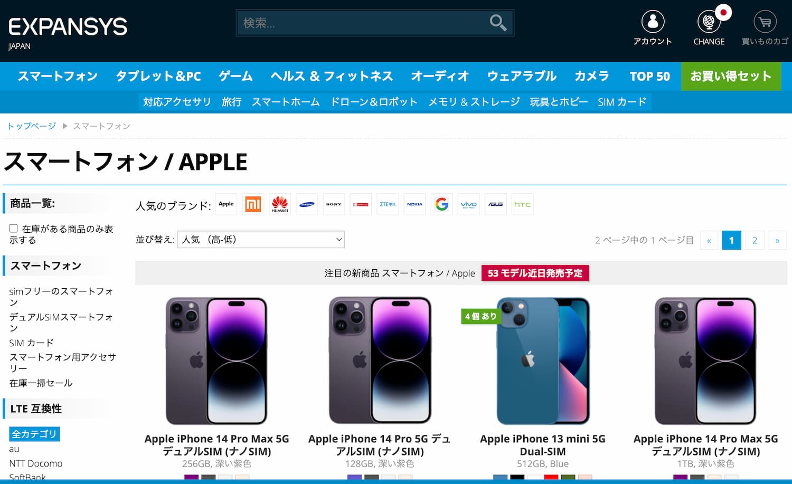Go to page 2 via pagination
This screenshot has width=792, height=484.
pos(755,240)
